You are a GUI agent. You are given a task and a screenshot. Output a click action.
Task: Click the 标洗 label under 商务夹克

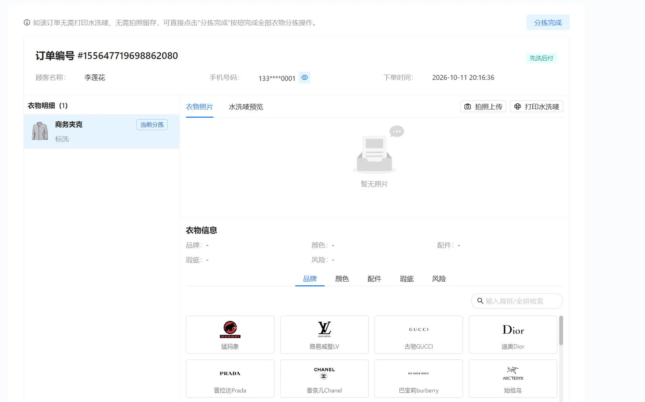click(x=62, y=139)
